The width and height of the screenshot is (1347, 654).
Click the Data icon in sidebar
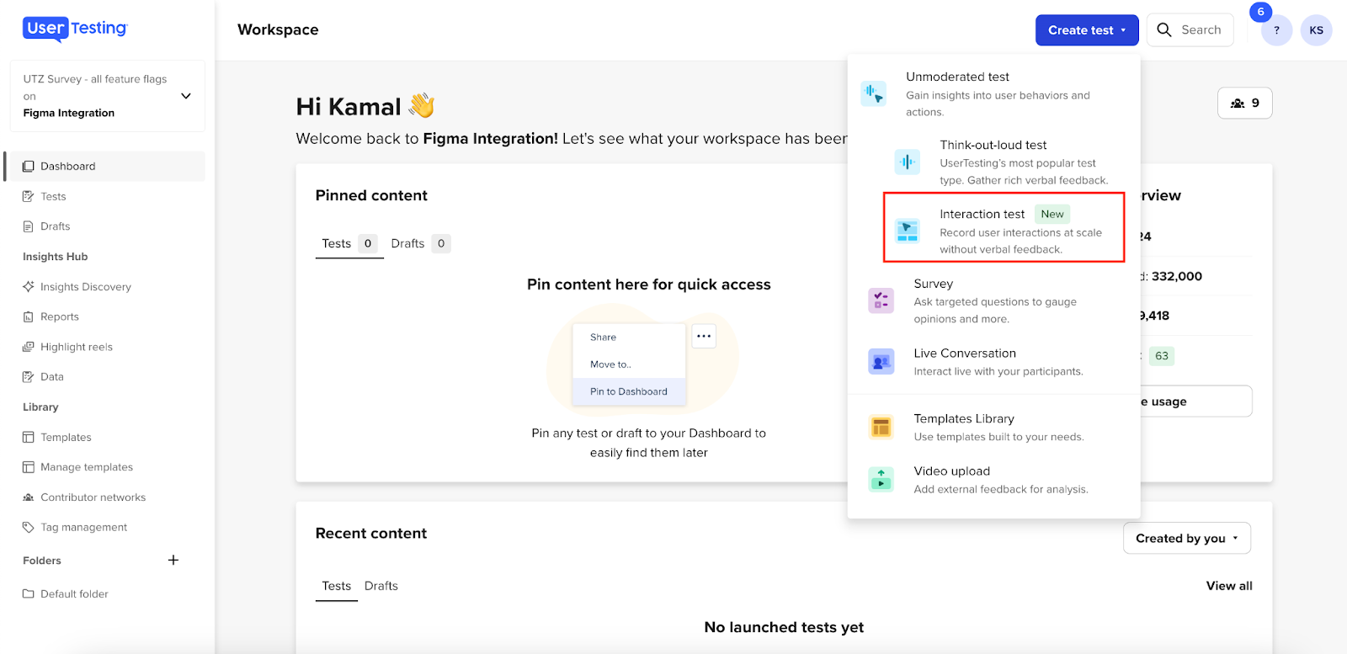pyautogui.click(x=28, y=377)
